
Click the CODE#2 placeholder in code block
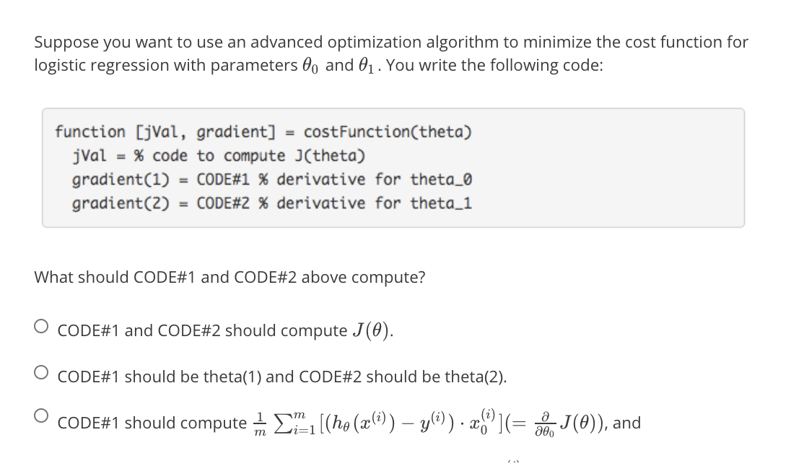[x=223, y=203]
